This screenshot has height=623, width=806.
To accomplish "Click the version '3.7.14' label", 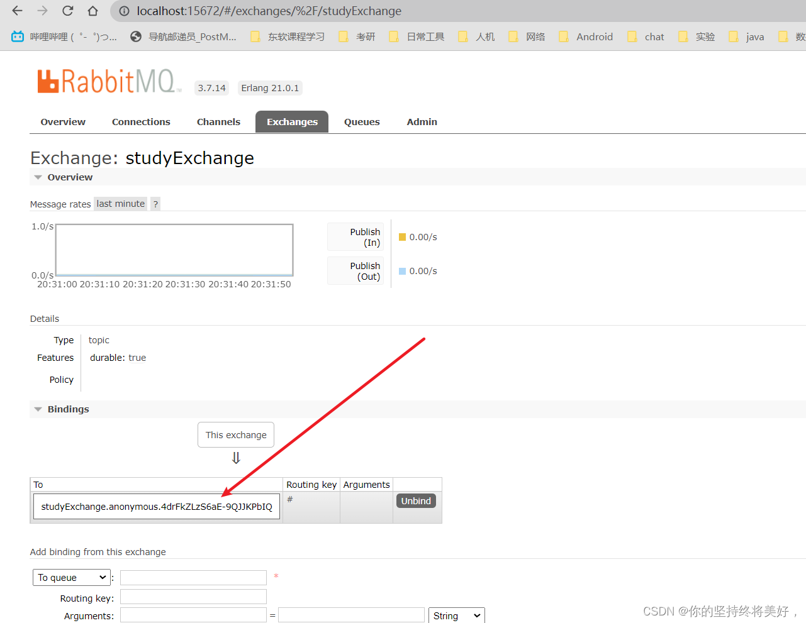I will tap(211, 88).
